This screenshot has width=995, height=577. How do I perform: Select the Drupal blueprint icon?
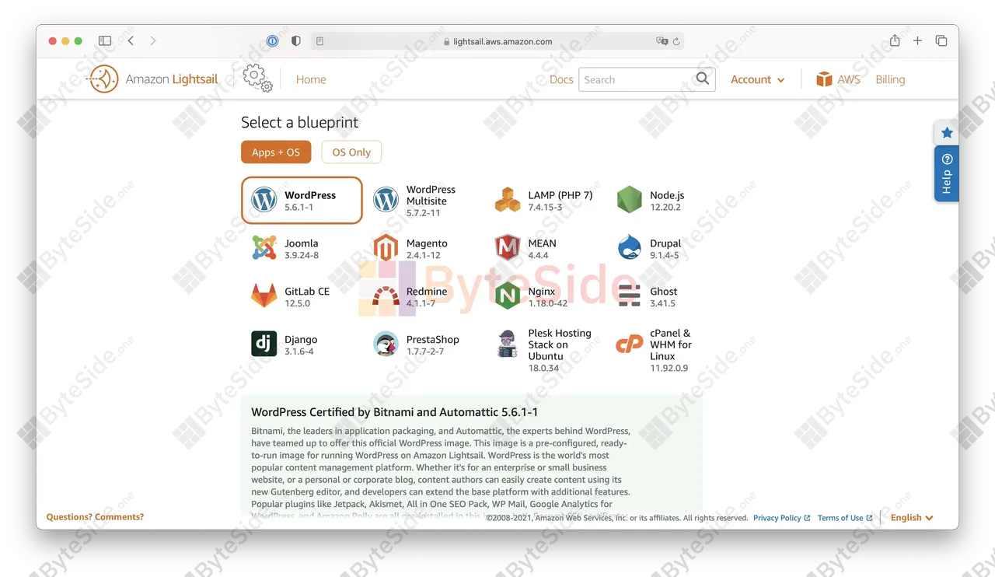point(630,248)
